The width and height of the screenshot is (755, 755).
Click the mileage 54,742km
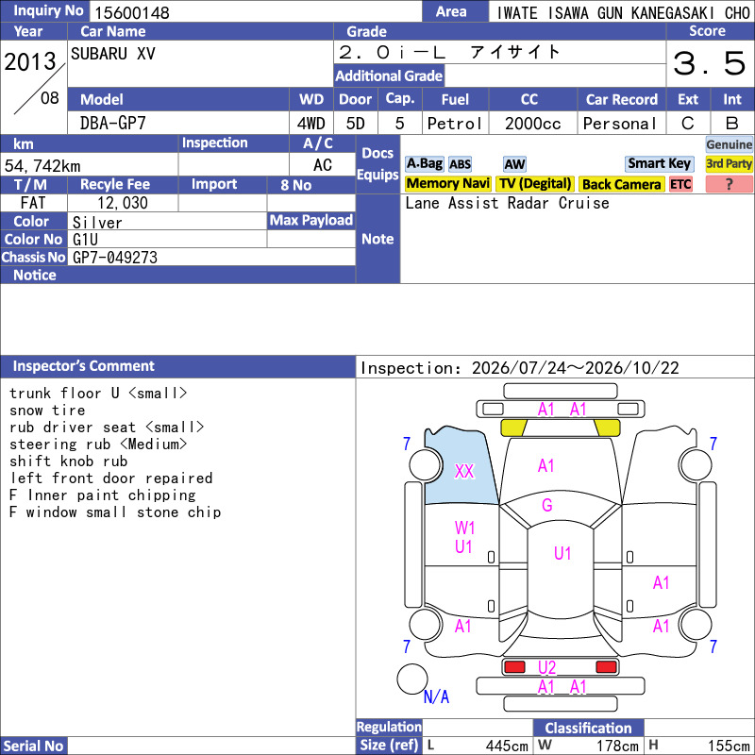coord(42,166)
